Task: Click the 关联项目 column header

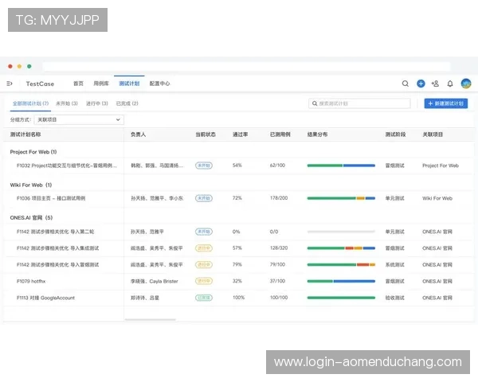Action: (x=433, y=134)
